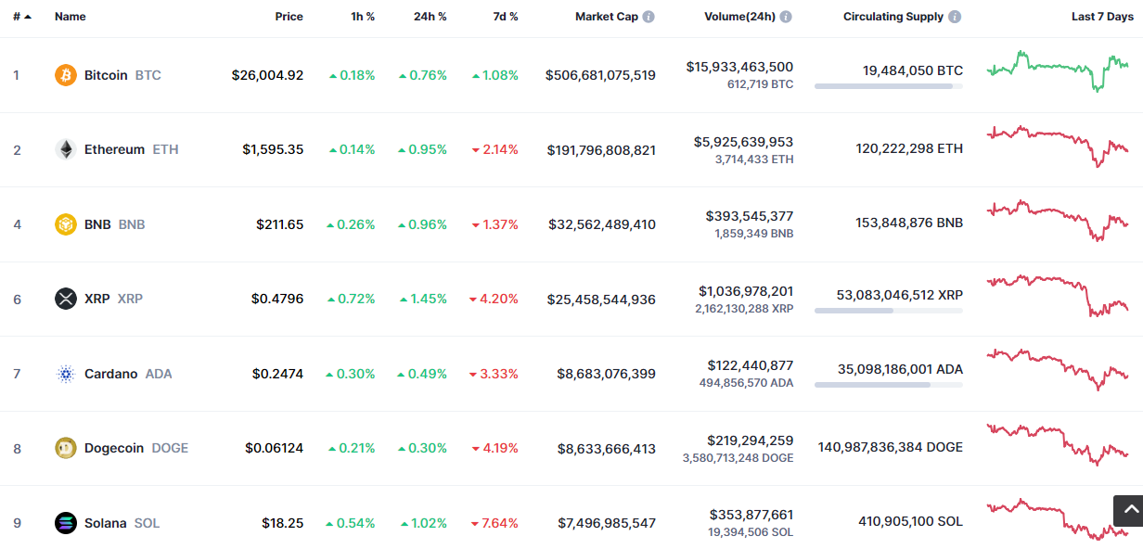This screenshot has height=549, width=1143.
Task: Open Ethereum 7-day sparkline chart
Action: point(1058,146)
